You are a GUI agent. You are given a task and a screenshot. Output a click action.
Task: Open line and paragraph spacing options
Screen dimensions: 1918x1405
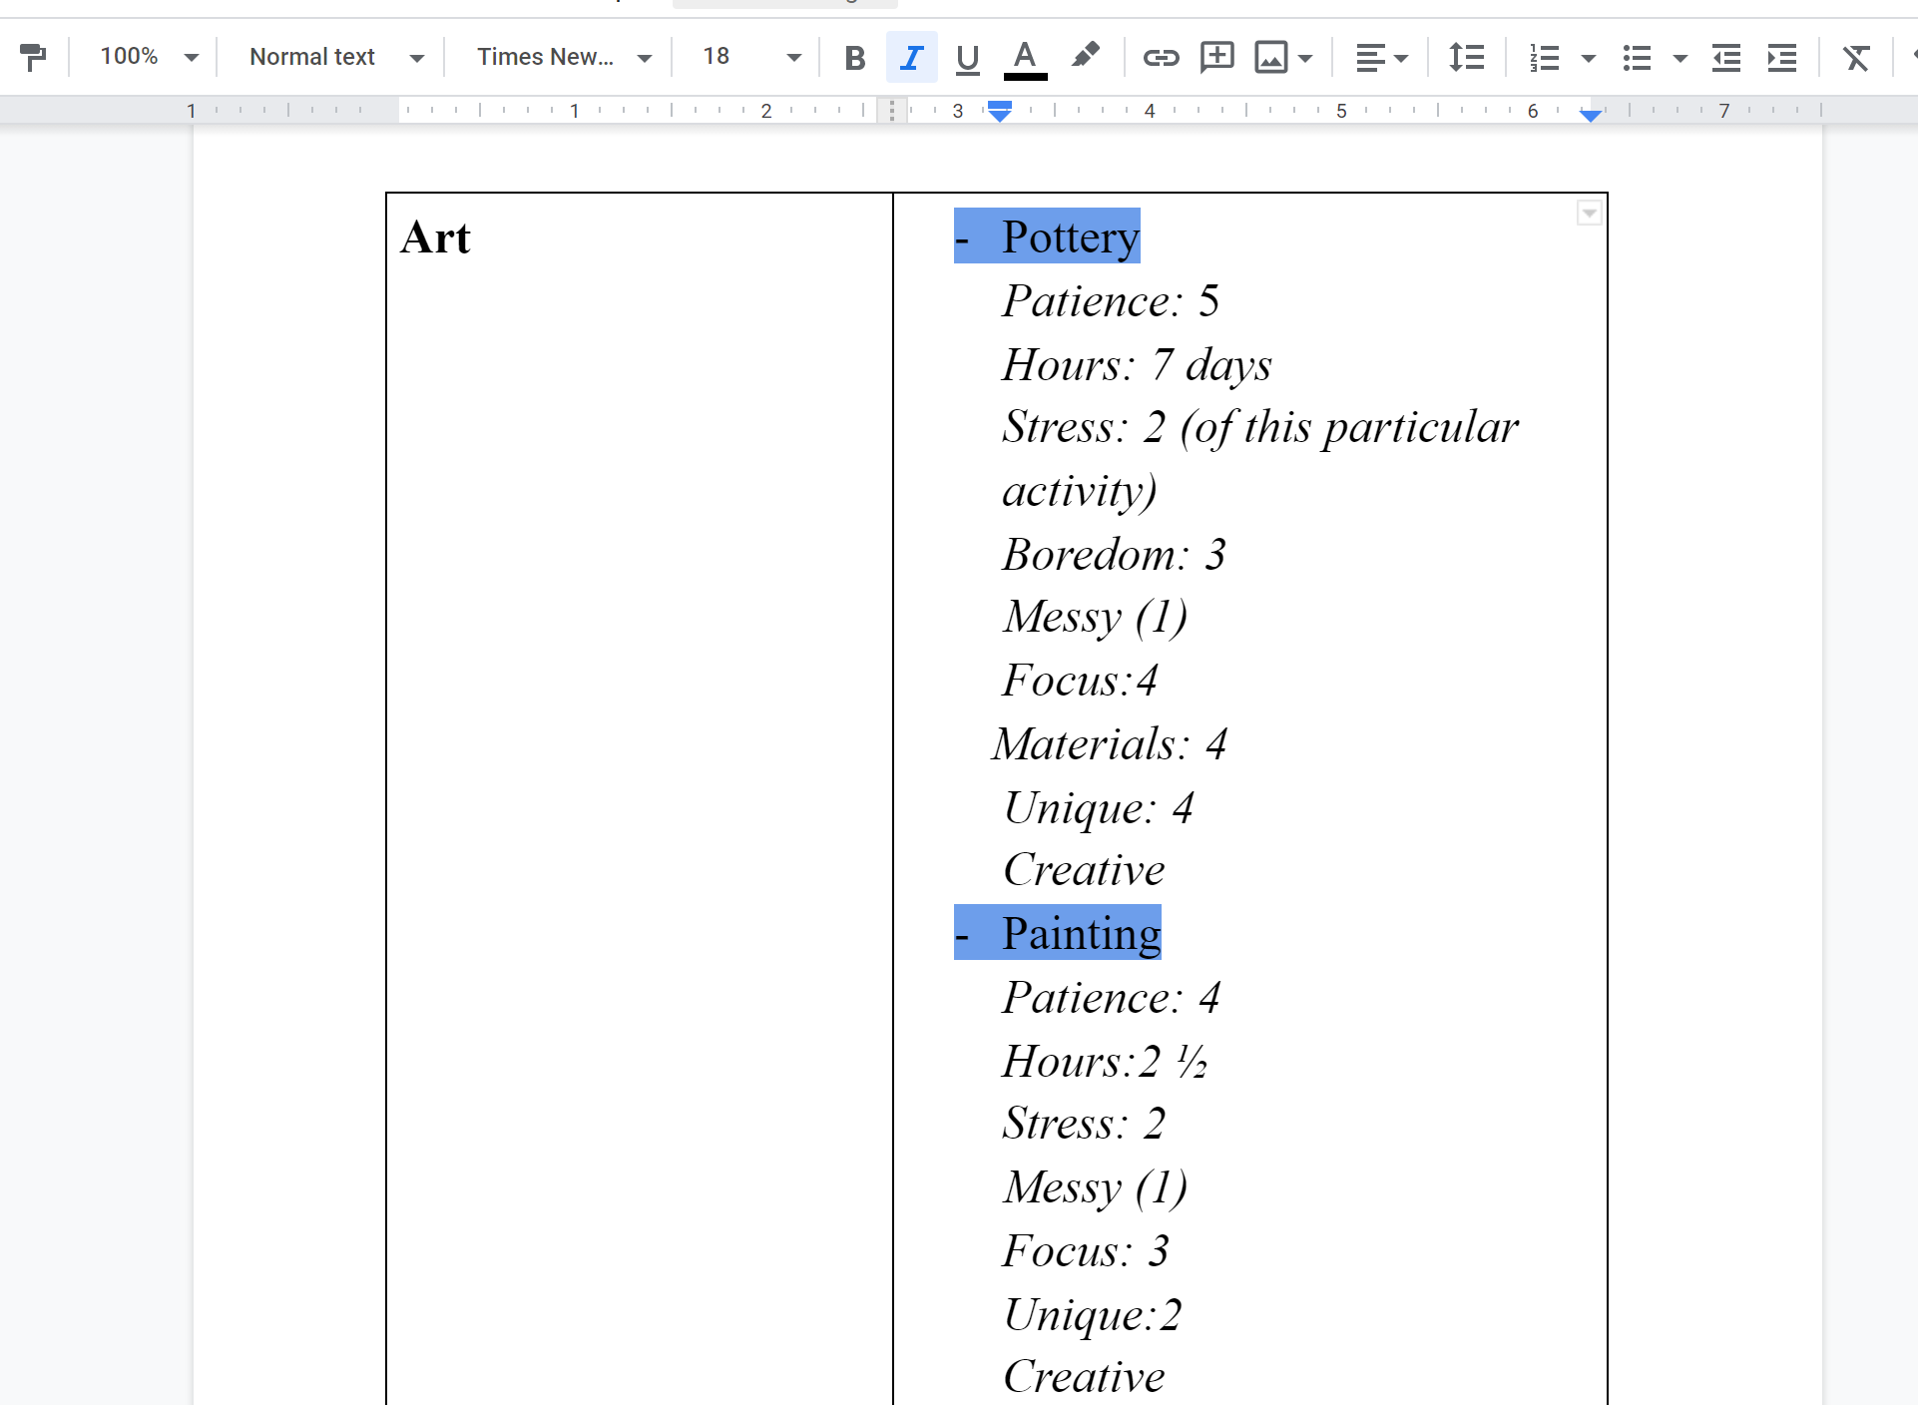(x=1466, y=57)
